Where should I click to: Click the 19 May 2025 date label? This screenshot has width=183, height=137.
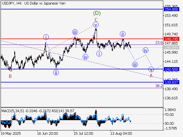pos(10,133)
